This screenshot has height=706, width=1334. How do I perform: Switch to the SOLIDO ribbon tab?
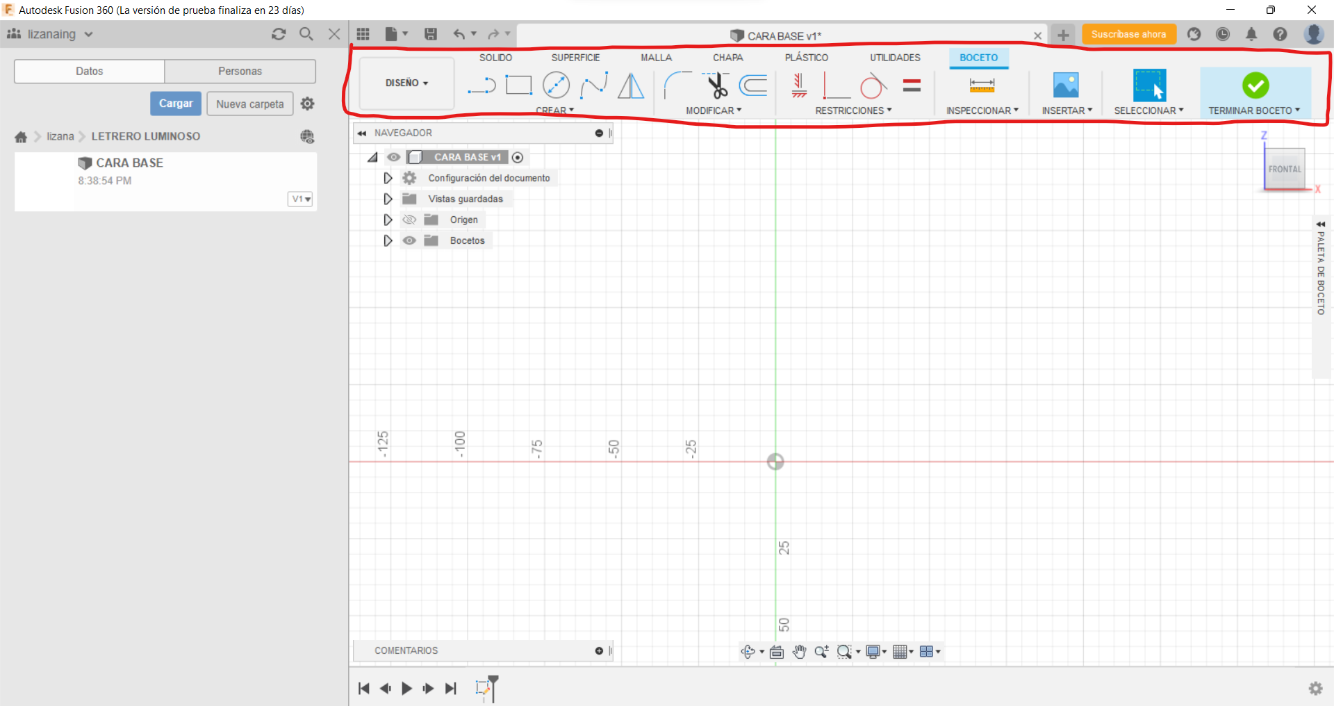click(495, 58)
